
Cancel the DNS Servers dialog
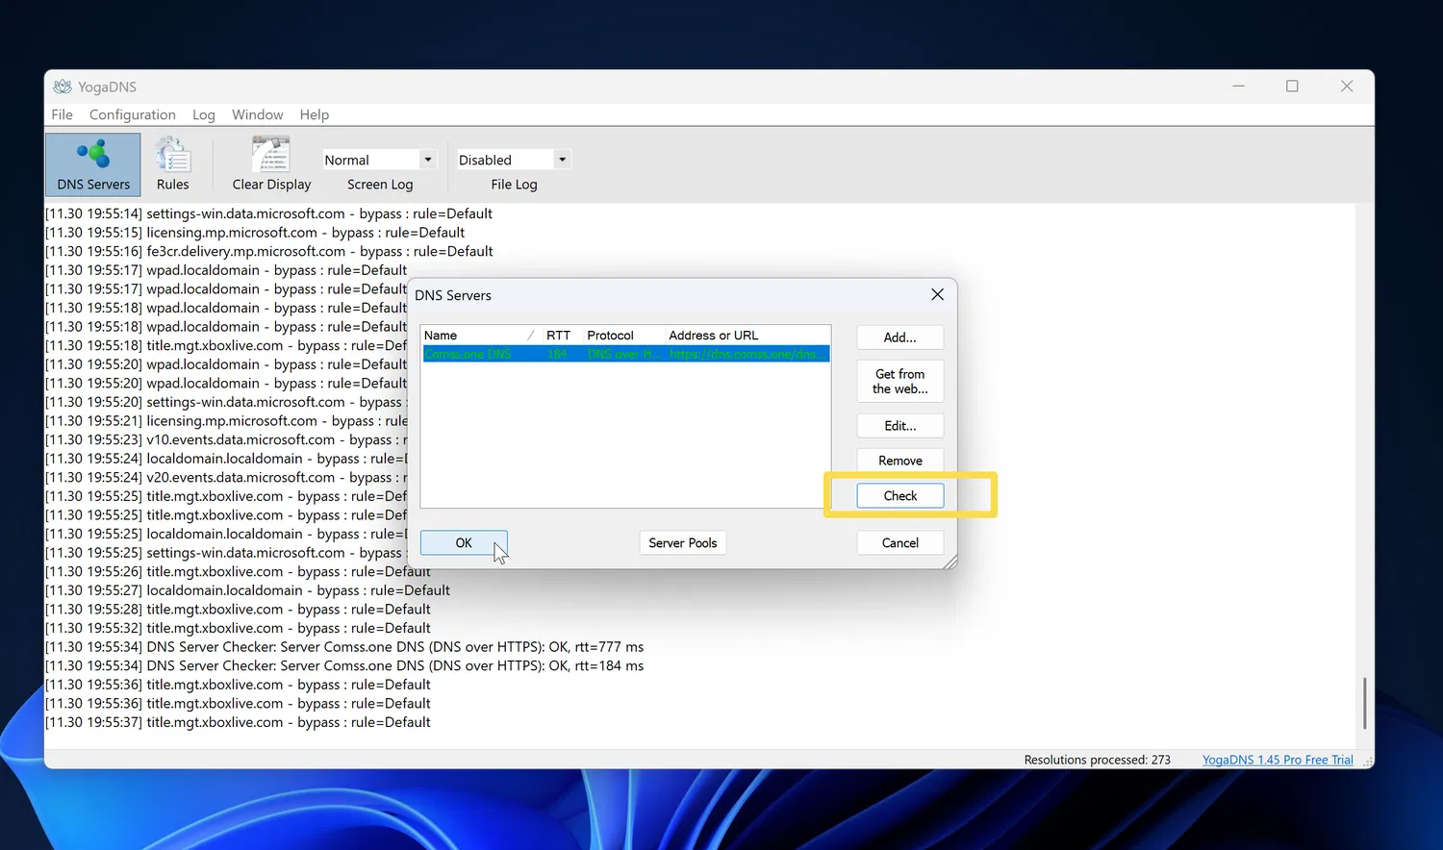tap(900, 543)
